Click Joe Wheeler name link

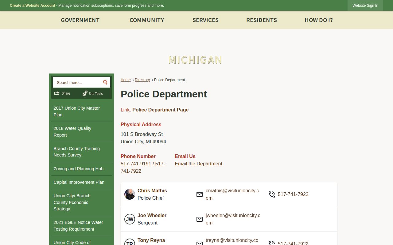pos(152,215)
